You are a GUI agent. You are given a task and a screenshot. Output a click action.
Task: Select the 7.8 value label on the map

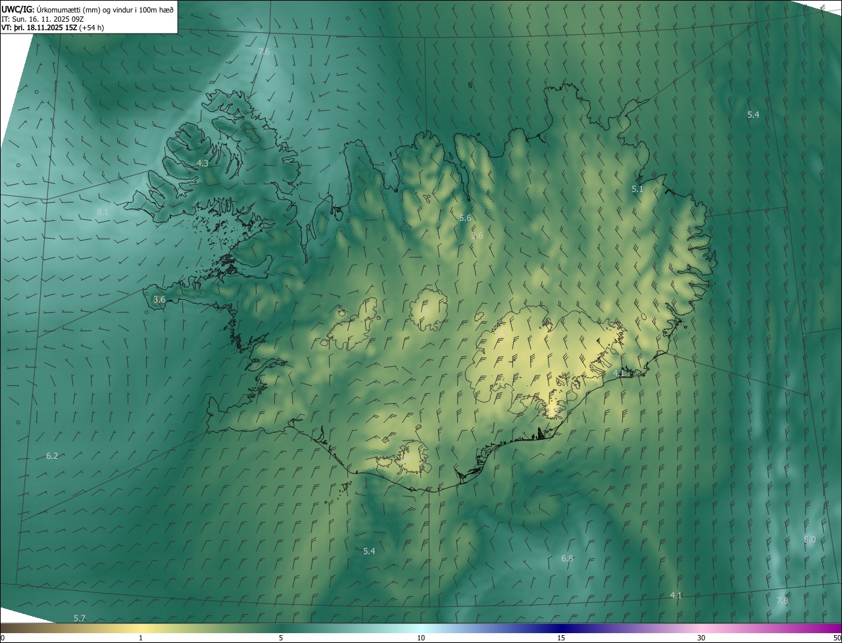coord(782,600)
